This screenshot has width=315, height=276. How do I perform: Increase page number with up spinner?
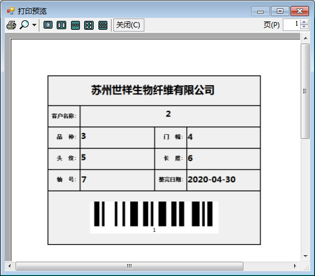pos(304,22)
